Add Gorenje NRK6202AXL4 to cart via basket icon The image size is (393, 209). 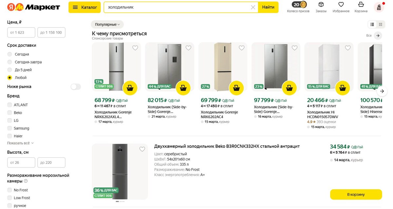130,88
